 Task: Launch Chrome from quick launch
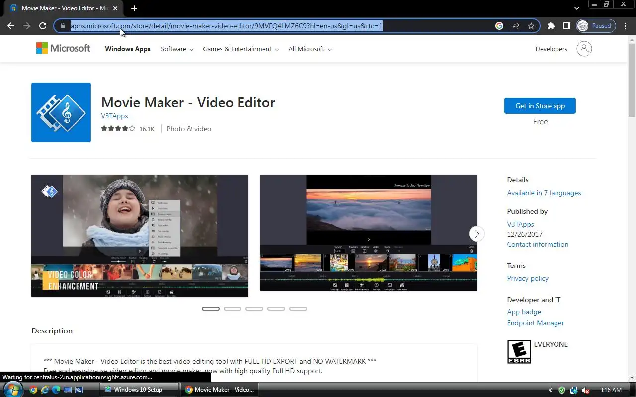[33, 390]
